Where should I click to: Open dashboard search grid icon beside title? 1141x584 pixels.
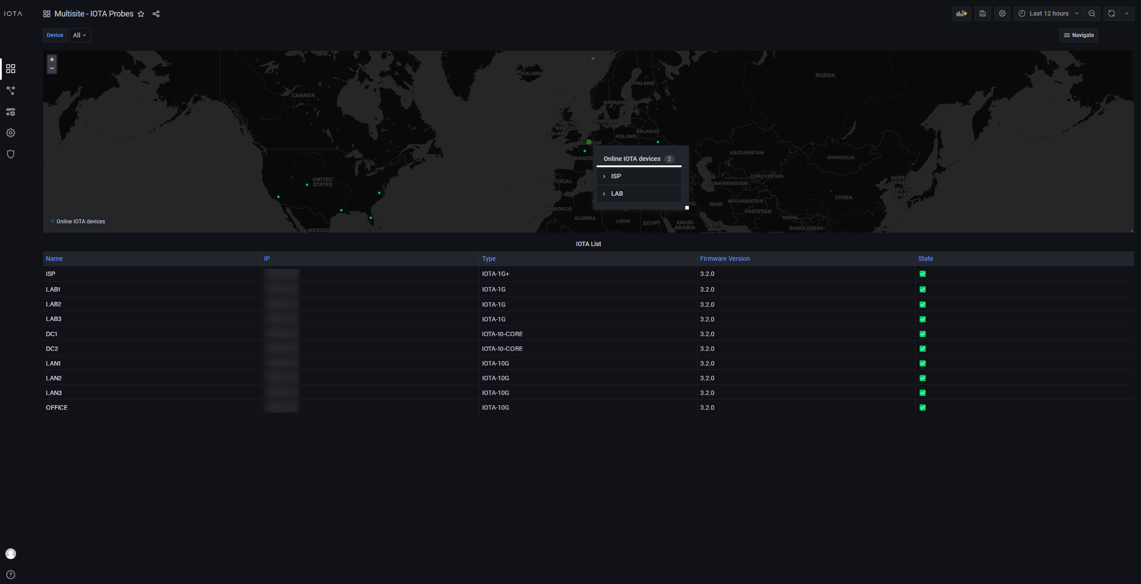47,14
